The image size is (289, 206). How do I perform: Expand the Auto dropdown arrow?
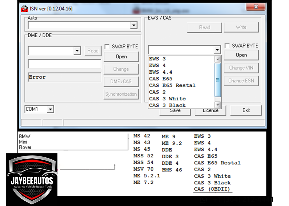(134, 25)
